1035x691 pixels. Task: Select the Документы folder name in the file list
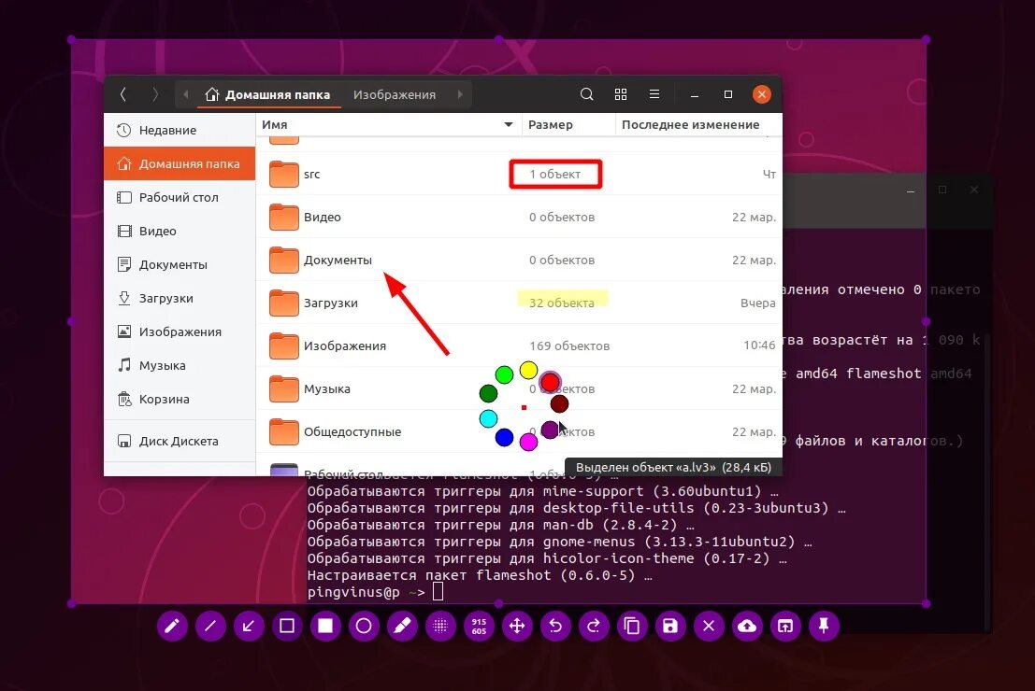(338, 261)
